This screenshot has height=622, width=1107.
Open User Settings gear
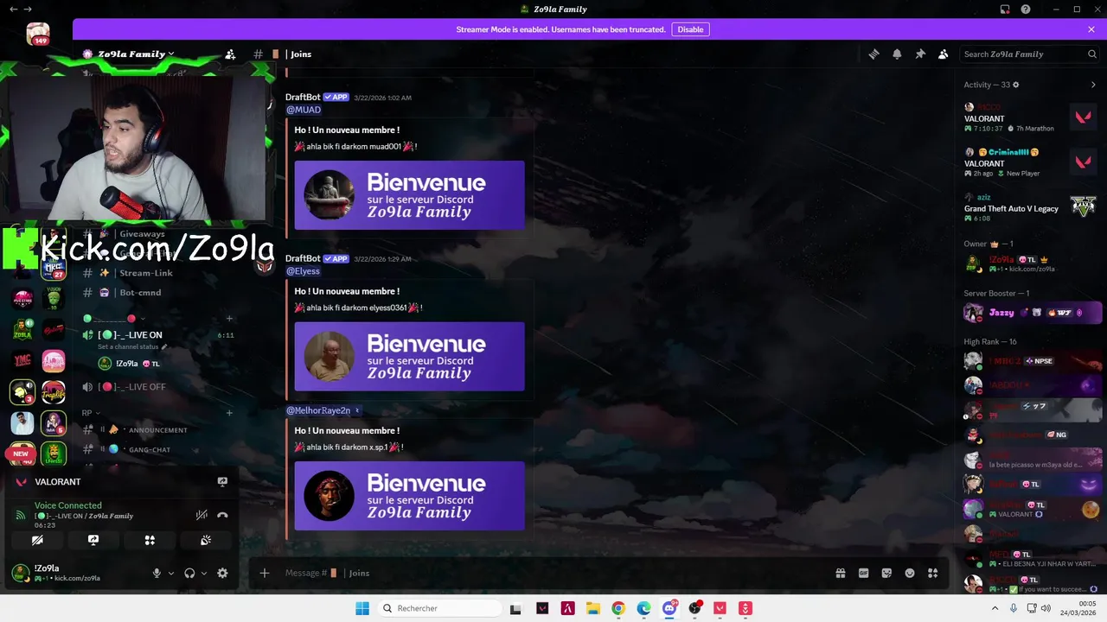click(222, 573)
